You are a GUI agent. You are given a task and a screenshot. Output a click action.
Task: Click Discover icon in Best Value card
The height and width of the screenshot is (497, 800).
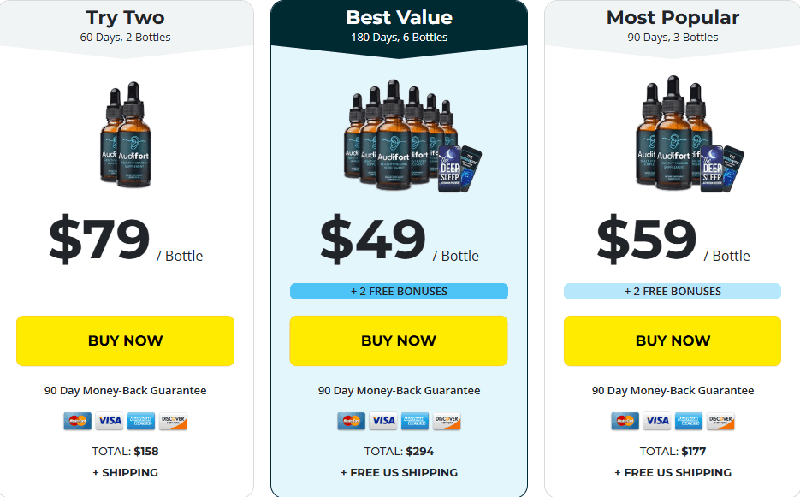[x=447, y=421]
